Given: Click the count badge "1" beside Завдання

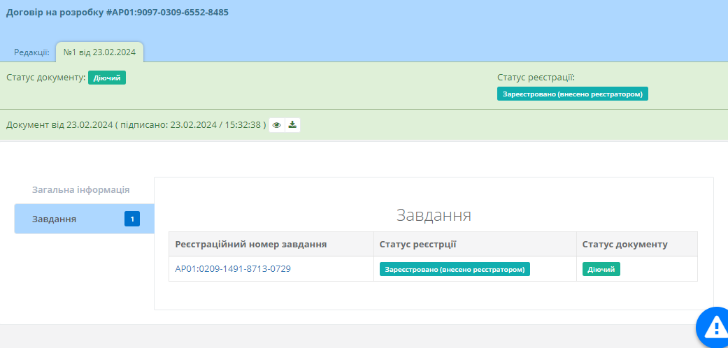Looking at the screenshot, I should pyautogui.click(x=132, y=219).
